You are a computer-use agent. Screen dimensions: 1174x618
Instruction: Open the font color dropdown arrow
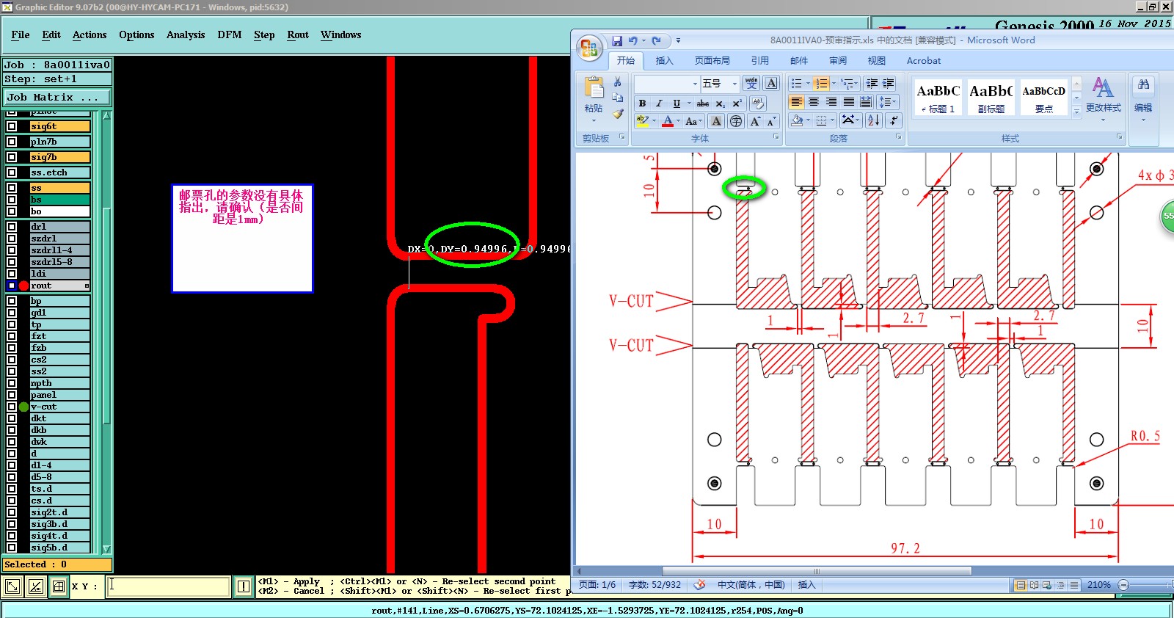pos(678,121)
